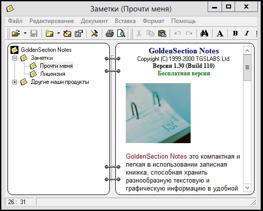
Task: Select the Заметки tree item
Action: [41, 58]
